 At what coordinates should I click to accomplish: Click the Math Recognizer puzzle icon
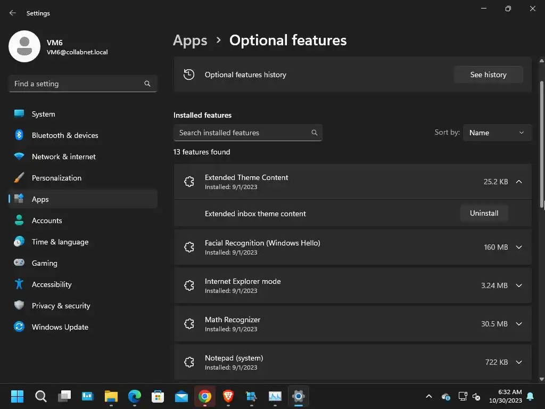[x=189, y=324]
